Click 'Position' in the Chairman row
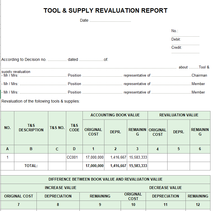This screenshot has width=213, height=211. pos(74,75)
